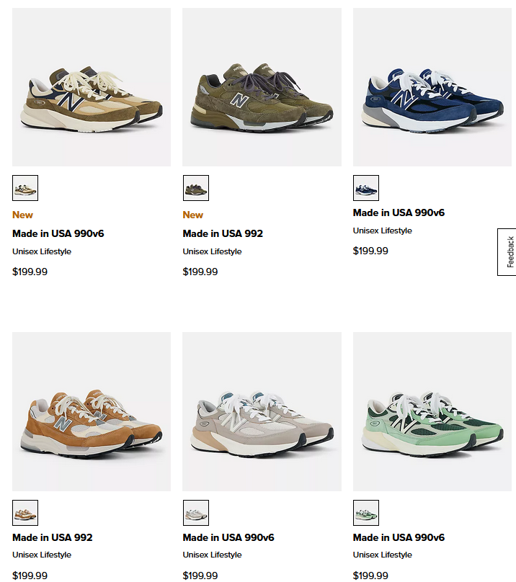Open the grey 990v6 shoe image
Screen dimensions: 516x582
[262, 411]
